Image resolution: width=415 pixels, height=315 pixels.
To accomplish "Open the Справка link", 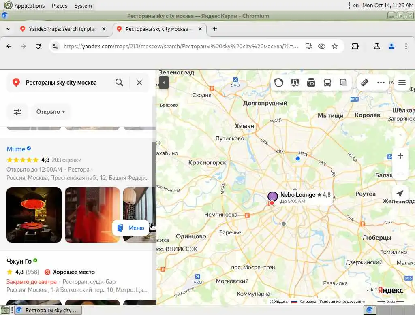I will pyautogui.click(x=308, y=302).
